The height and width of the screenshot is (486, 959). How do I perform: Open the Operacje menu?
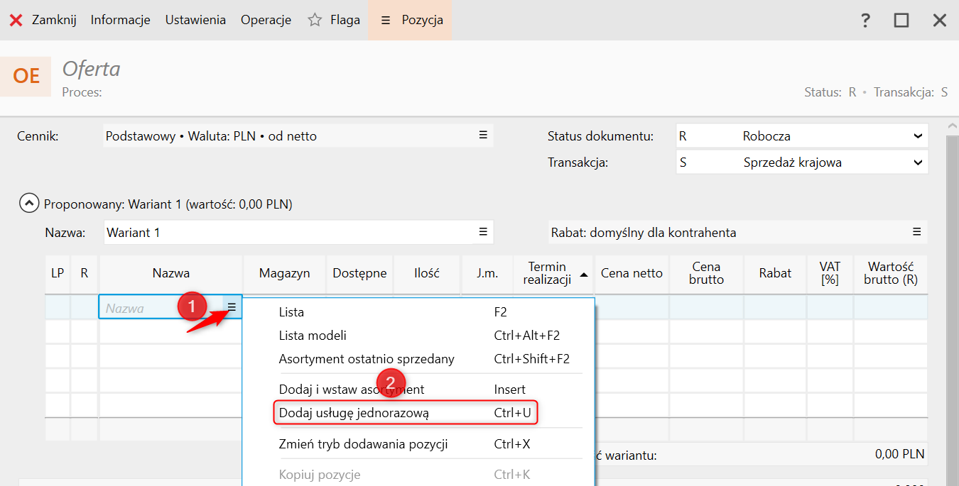click(266, 20)
